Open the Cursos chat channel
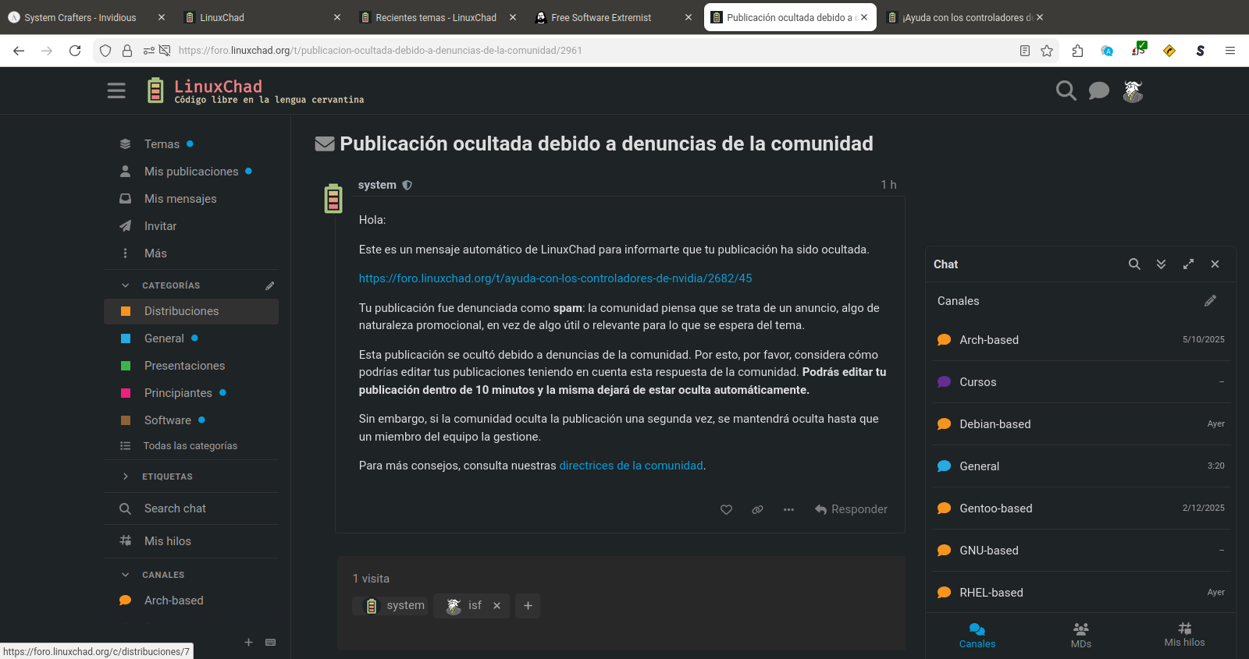1249x659 pixels. tap(1081, 382)
